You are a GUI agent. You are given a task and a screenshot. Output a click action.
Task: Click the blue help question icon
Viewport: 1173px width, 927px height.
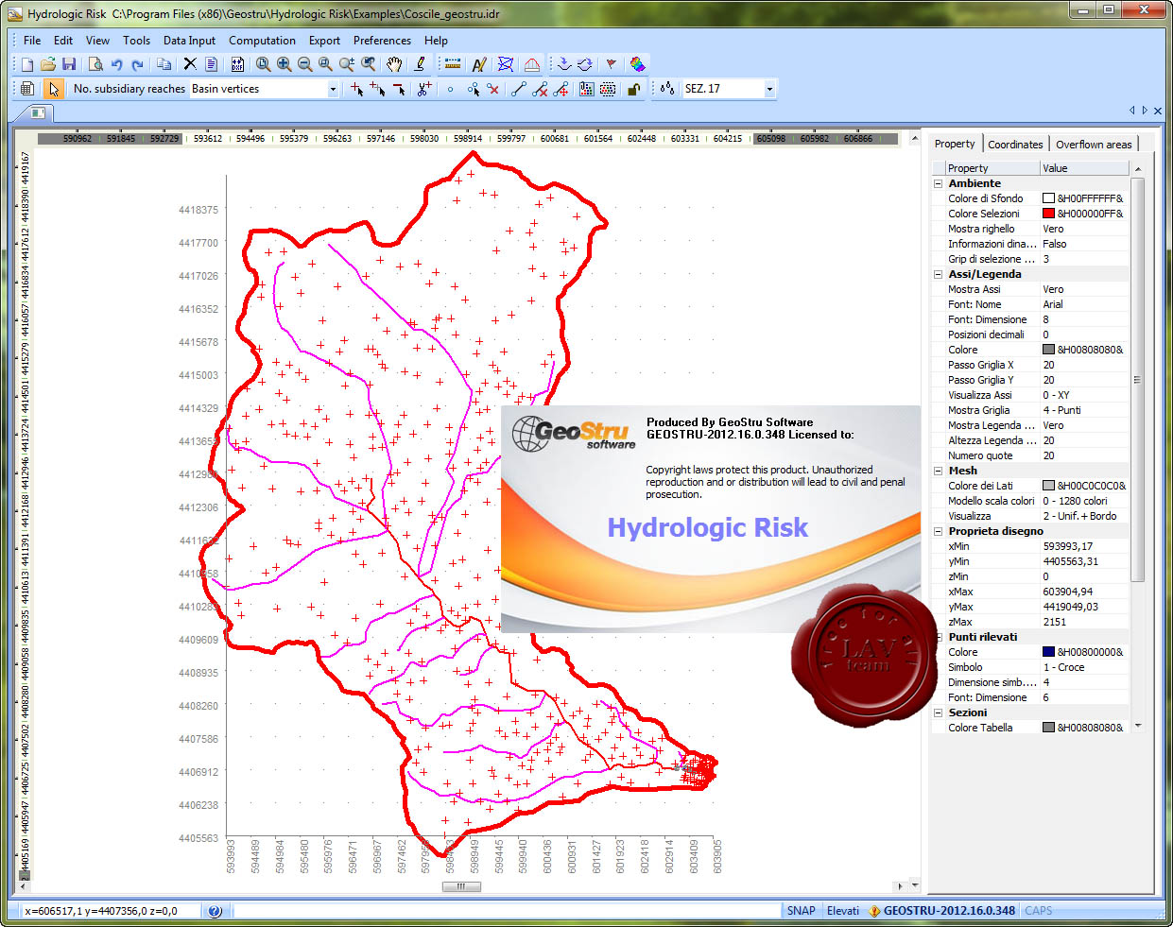click(215, 911)
